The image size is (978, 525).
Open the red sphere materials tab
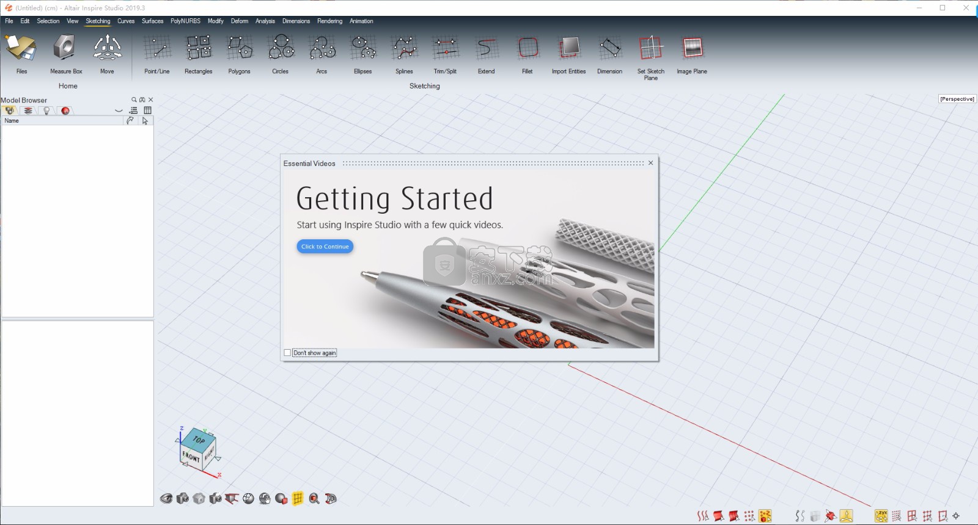(65, 110)
